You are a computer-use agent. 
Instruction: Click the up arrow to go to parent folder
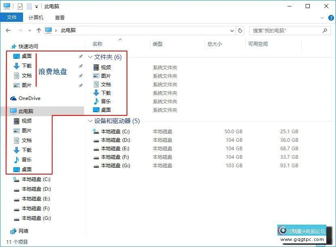point(38,30)
